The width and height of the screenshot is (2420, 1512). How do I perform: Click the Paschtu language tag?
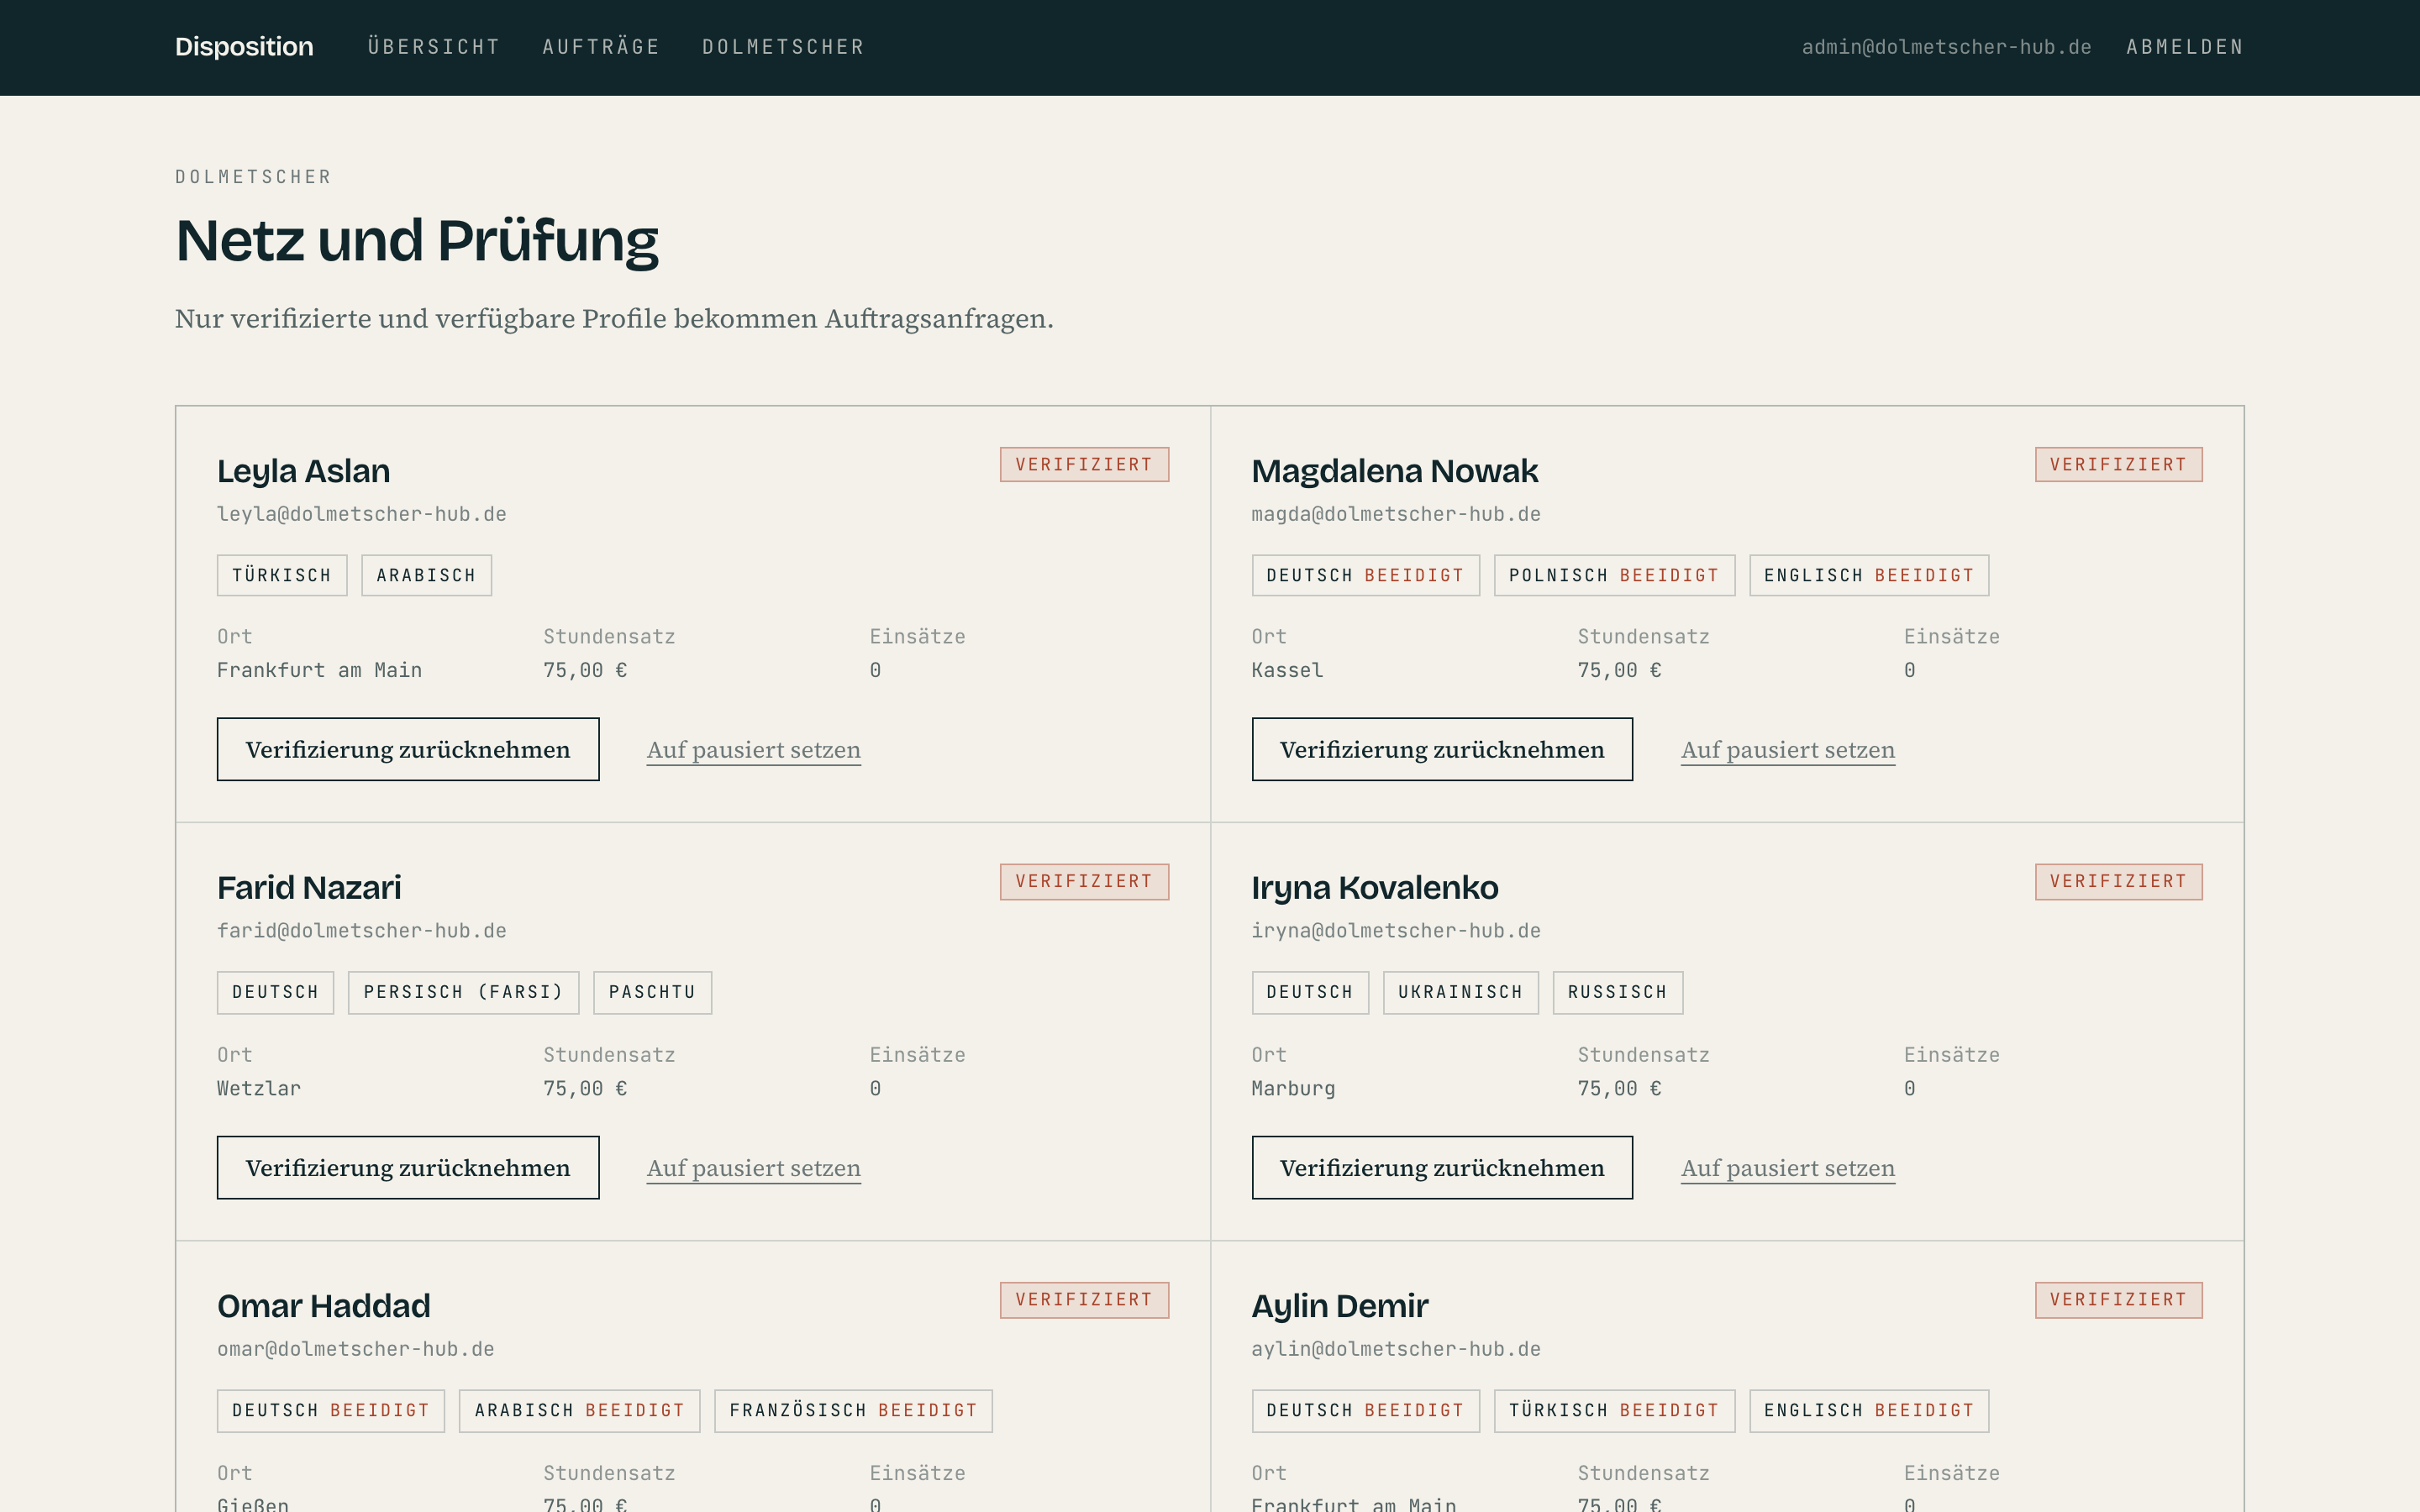[x=652, y=992]
